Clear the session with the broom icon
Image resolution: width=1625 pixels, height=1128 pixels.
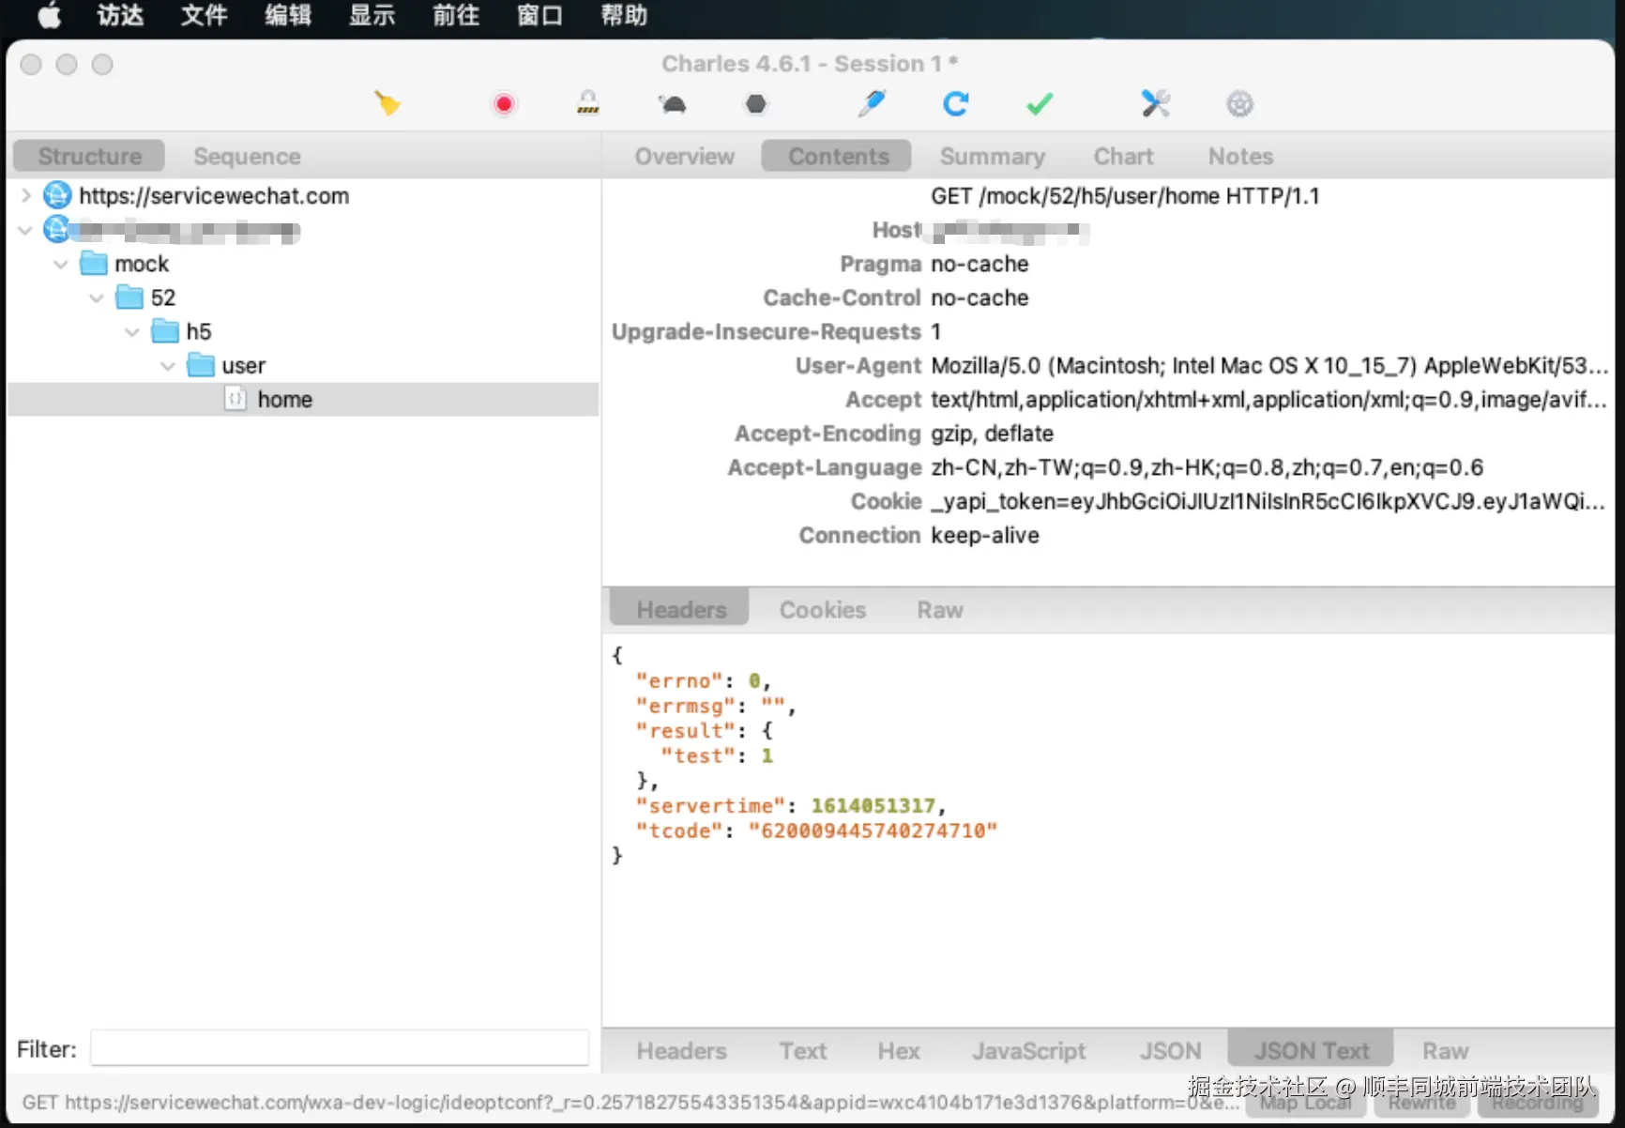coord(387,103)
